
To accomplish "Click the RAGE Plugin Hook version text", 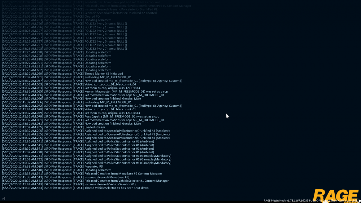I will point(311,200).
